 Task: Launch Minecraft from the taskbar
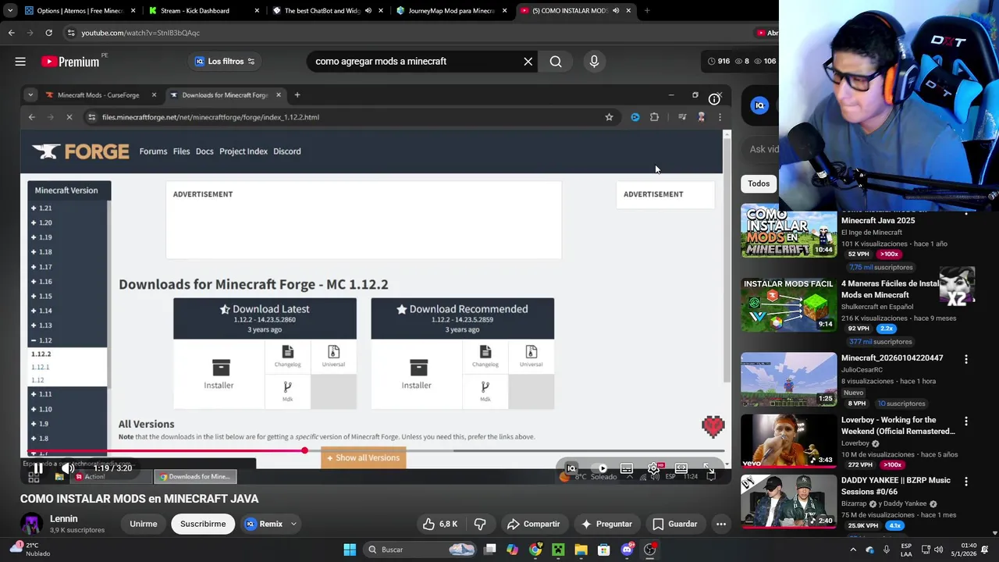click(x=558, y=550)
